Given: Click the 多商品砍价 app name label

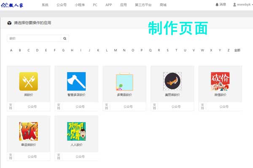Looking at the screenshot, I should click(x=124, y=95).
